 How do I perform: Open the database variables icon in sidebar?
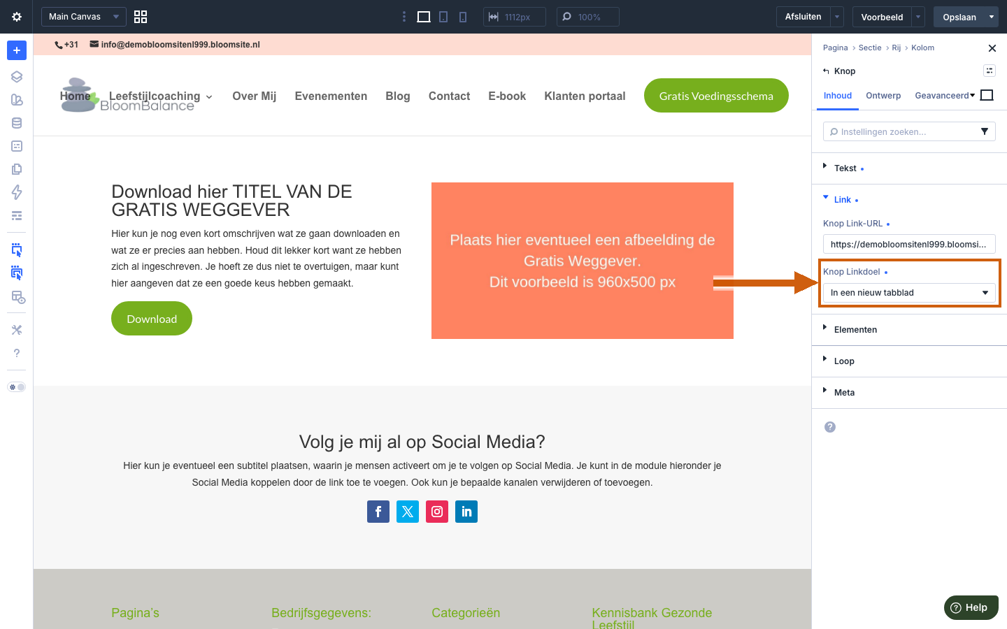point(17,123)
